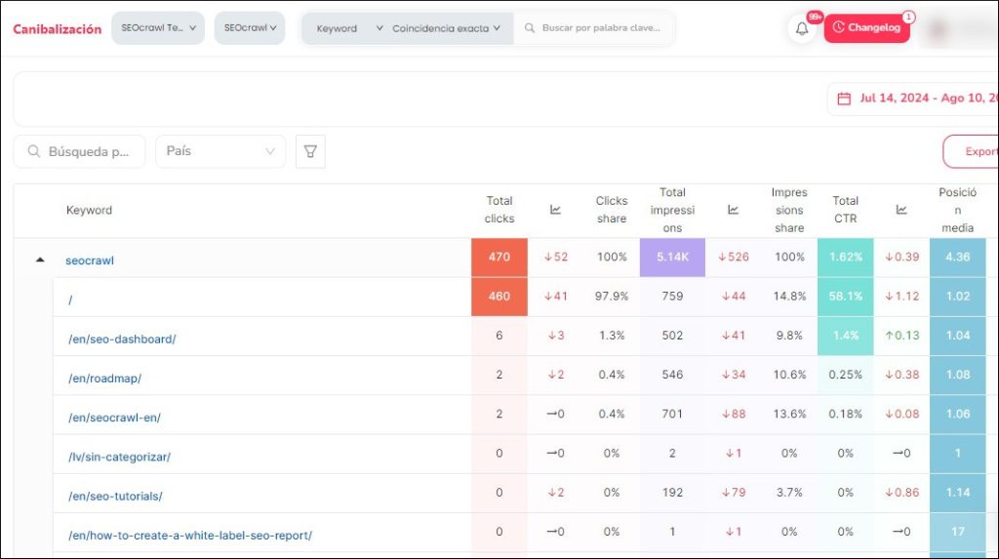The image size is (999, 559).
Task: Open the /en/roadmap/ link
Action: click(105, 379)
